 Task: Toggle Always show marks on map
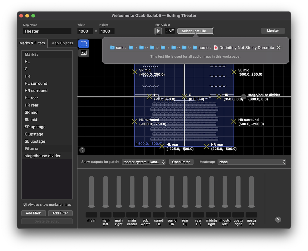[x=25, y=205]
